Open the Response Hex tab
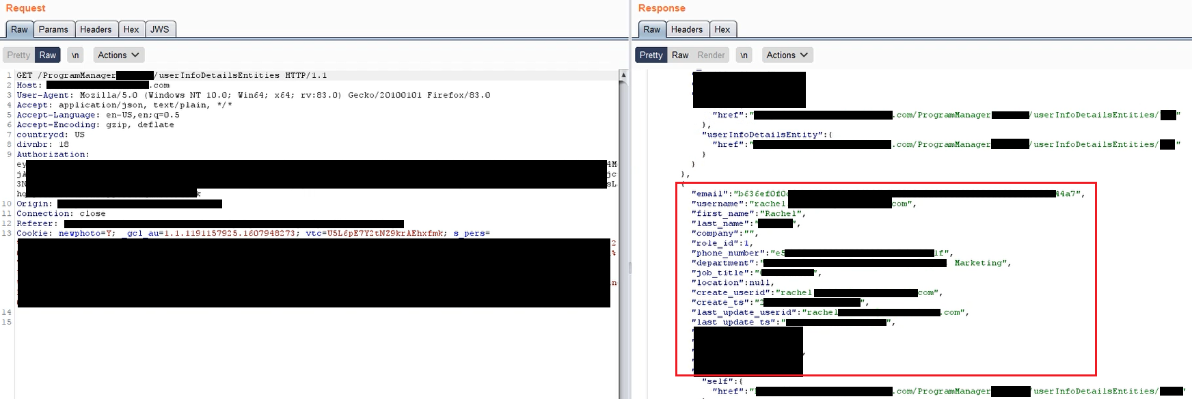 tap(722, 29)
